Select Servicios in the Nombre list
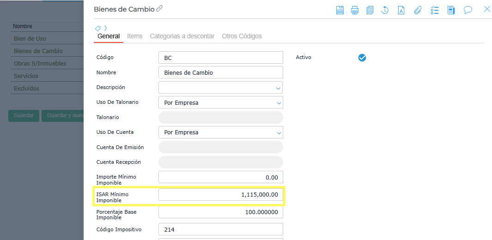This screenshot has height=240, width=492. tap(26, 76)
